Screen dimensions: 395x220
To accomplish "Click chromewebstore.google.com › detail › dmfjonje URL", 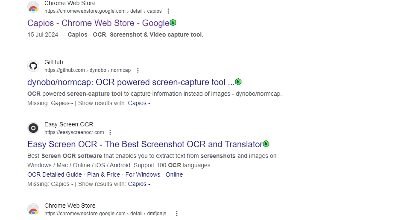I will 108,214.
